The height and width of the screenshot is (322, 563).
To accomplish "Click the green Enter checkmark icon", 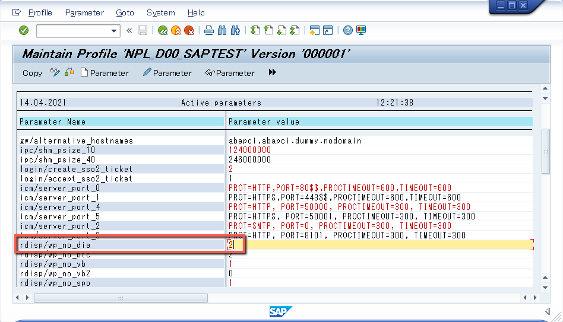I will pos(24,30).
